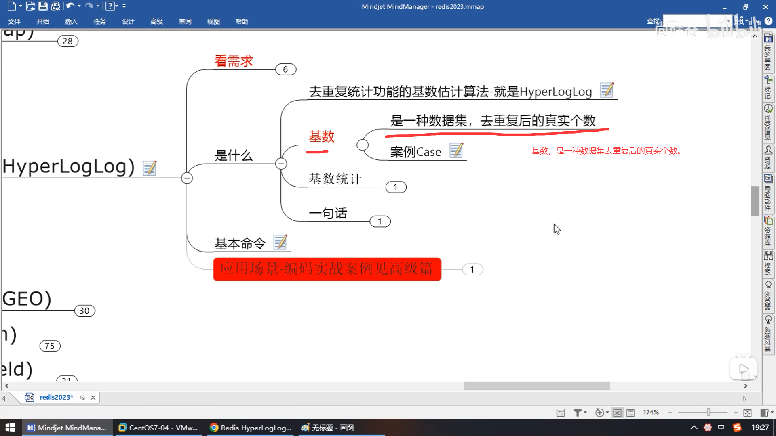This screenshot has height=436, width=776.
Task: Click the zoom slider handle
Action: click(x=708, y=412)
